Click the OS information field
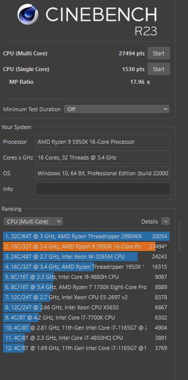This screenshot has width=188, height=380. tap(103, 173)
